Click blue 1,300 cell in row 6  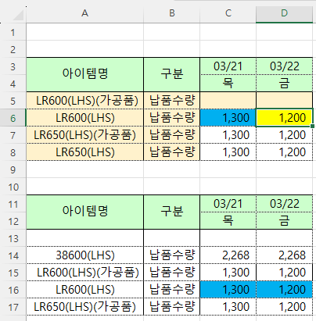[228, 118]
